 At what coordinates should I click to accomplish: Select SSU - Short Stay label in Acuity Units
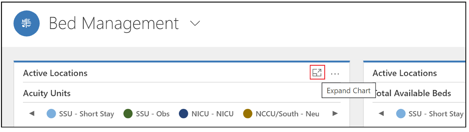[x=87, y=114]
